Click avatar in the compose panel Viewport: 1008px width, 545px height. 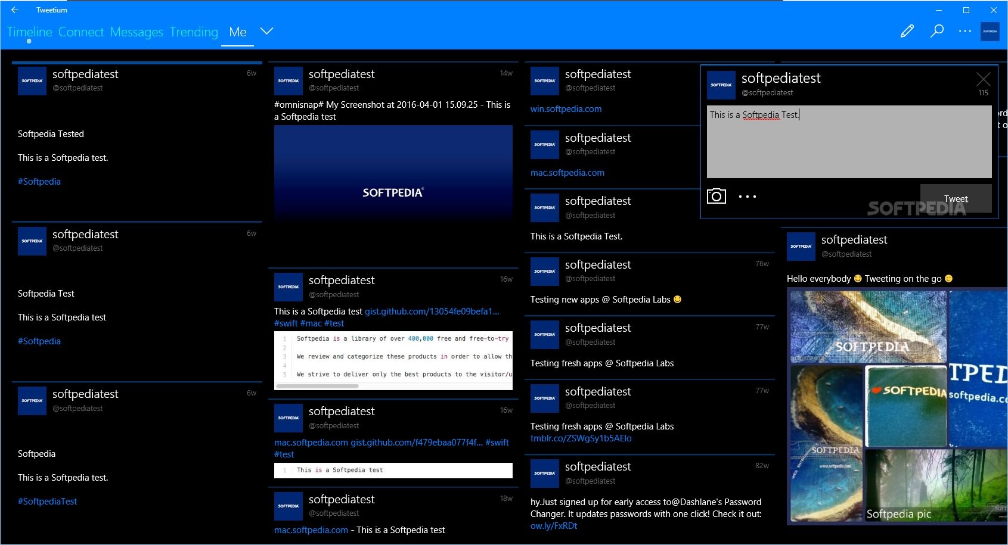(721, 85)
